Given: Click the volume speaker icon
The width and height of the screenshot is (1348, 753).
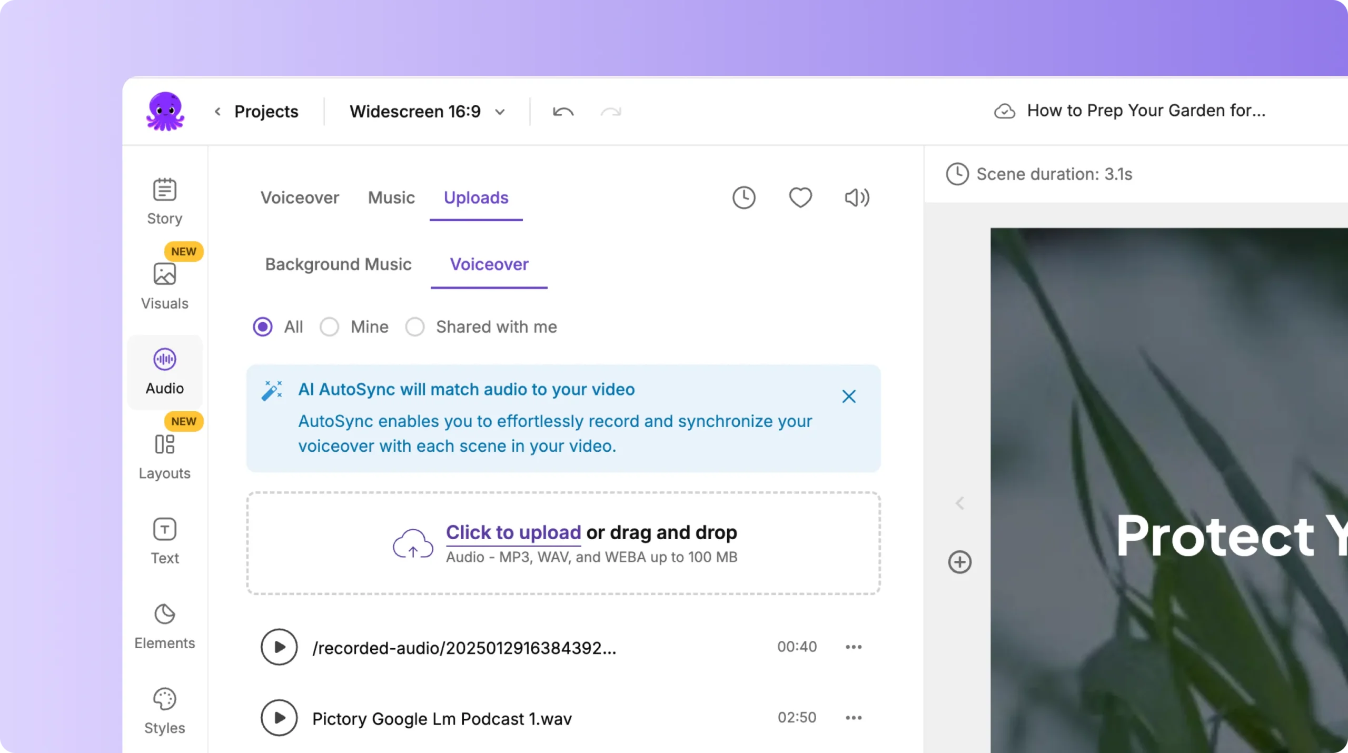Looking at the screenshot, I should click(856, 198).
